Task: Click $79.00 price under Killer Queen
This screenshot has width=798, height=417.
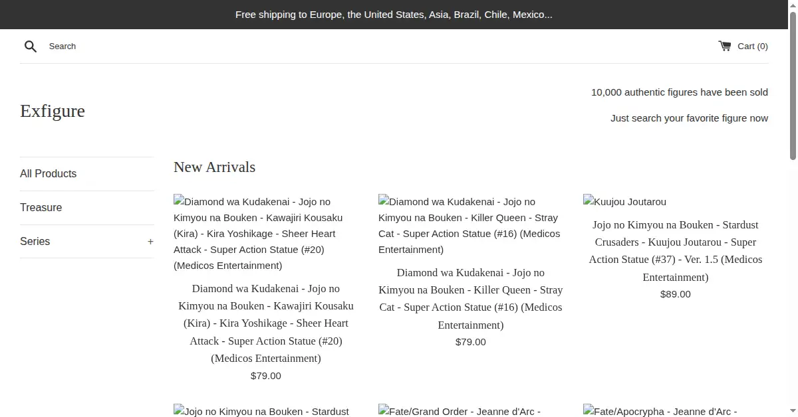Action: coord(470,342)
